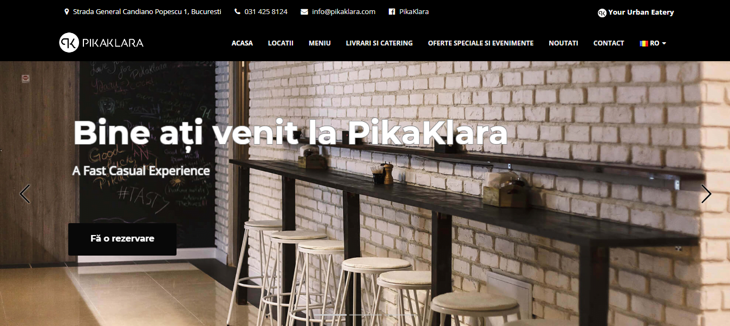Image resolution: width=730 pixels, height=326 pixels.
Task: Open the Facebook icon beside PikaKlara
Action: pos(392,12)
